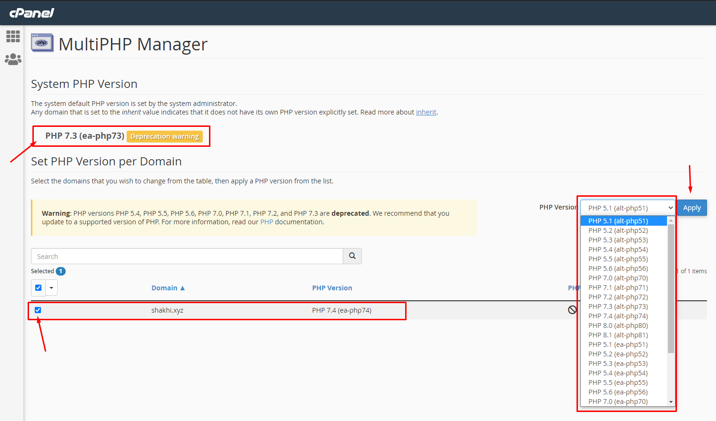716x421 pixels.
Task: Open the PHP Version combo box
Action: tap(627, 208)
